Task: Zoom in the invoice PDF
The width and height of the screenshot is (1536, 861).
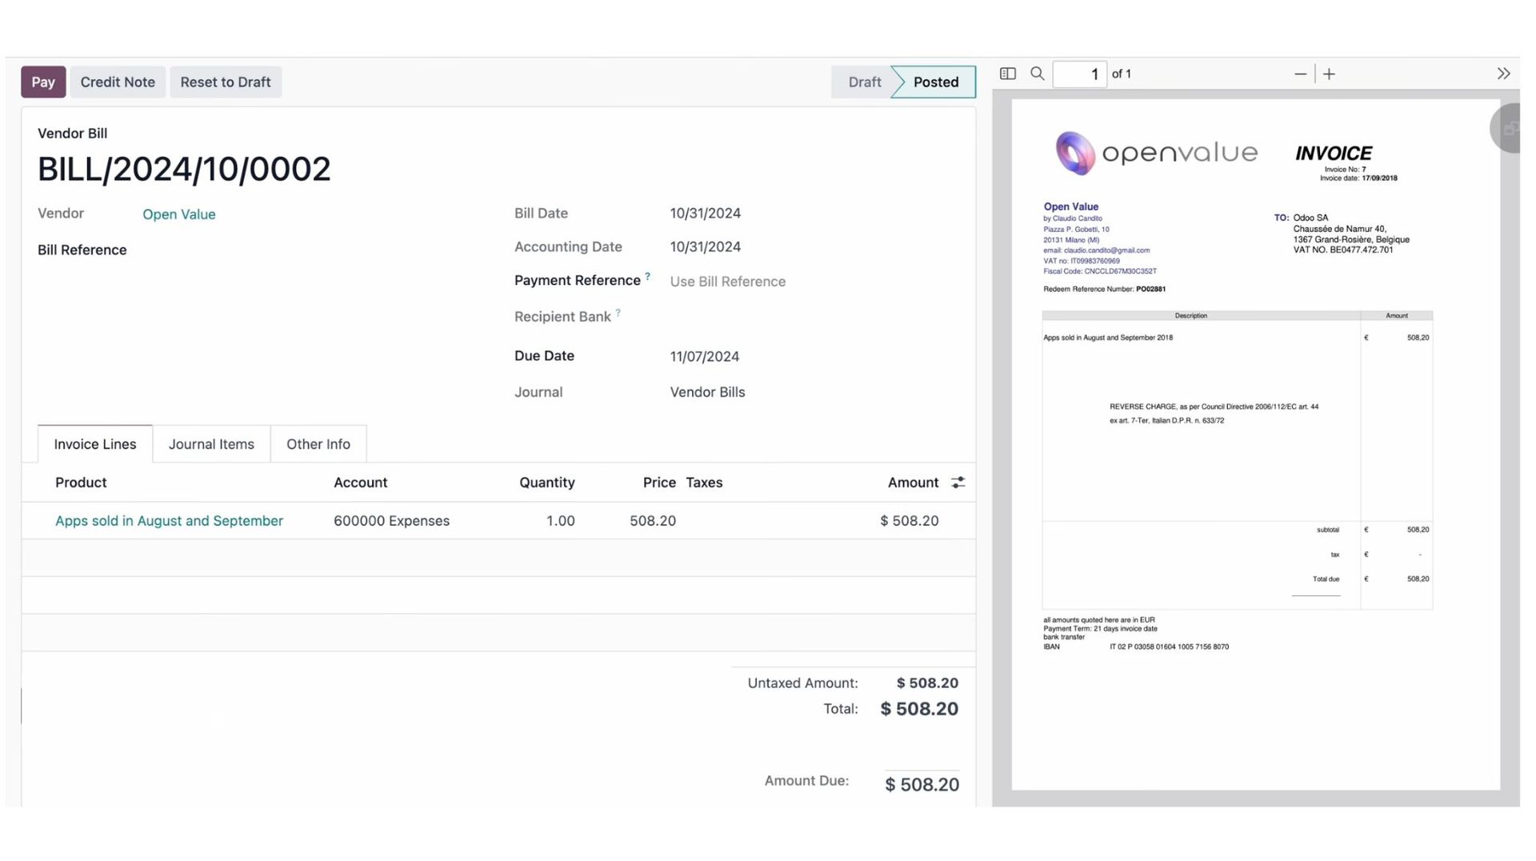Action: (1330, 74)
